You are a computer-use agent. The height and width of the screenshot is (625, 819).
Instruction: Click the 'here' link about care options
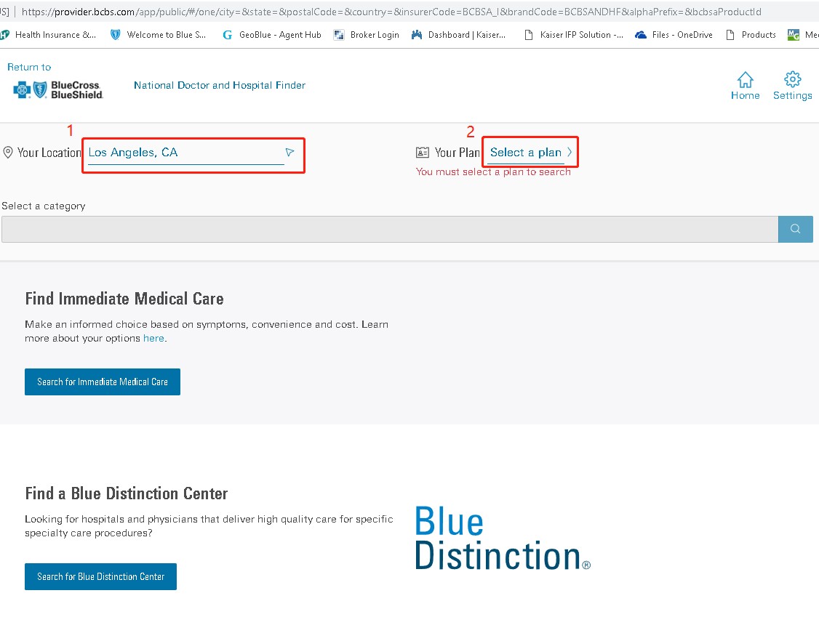click(153, 339)
